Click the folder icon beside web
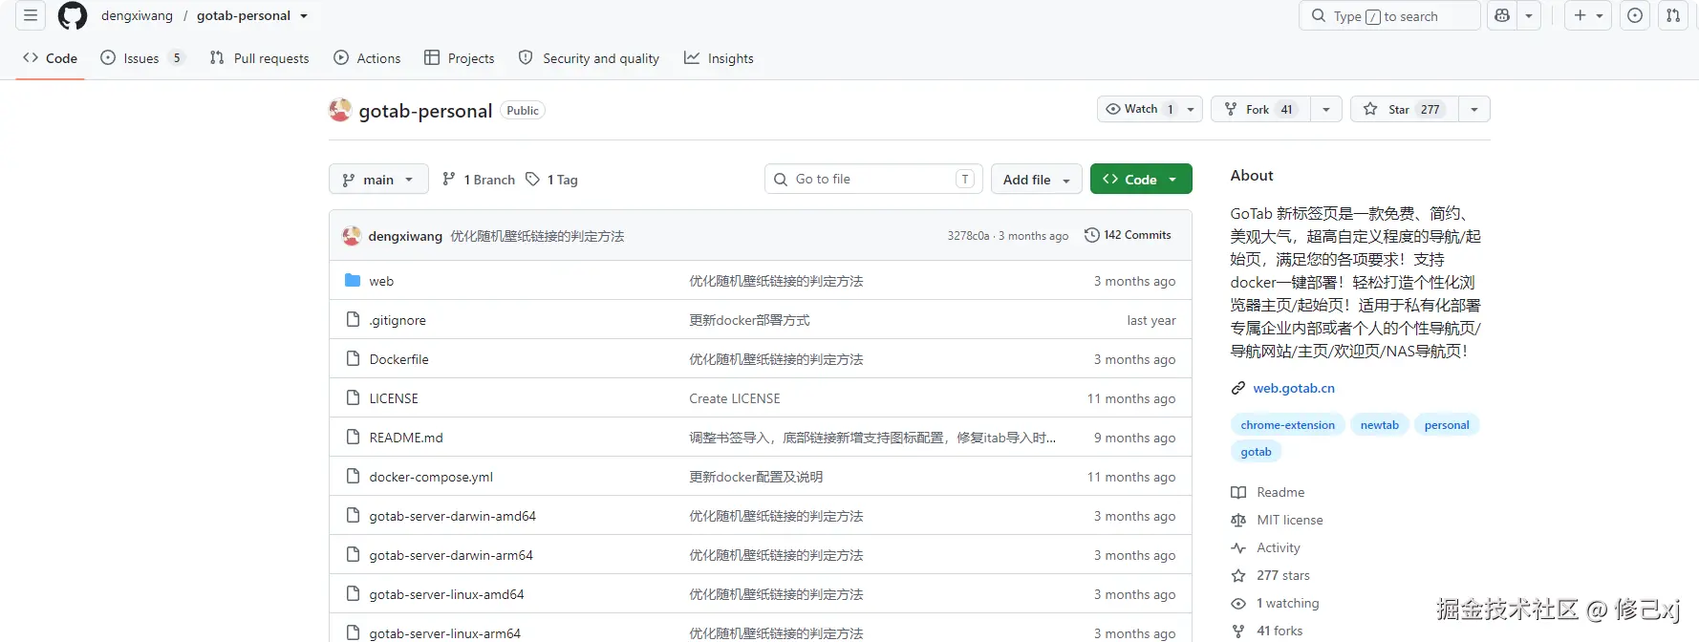This screenshot has width=1699, height=642. (x=353, y=280)
